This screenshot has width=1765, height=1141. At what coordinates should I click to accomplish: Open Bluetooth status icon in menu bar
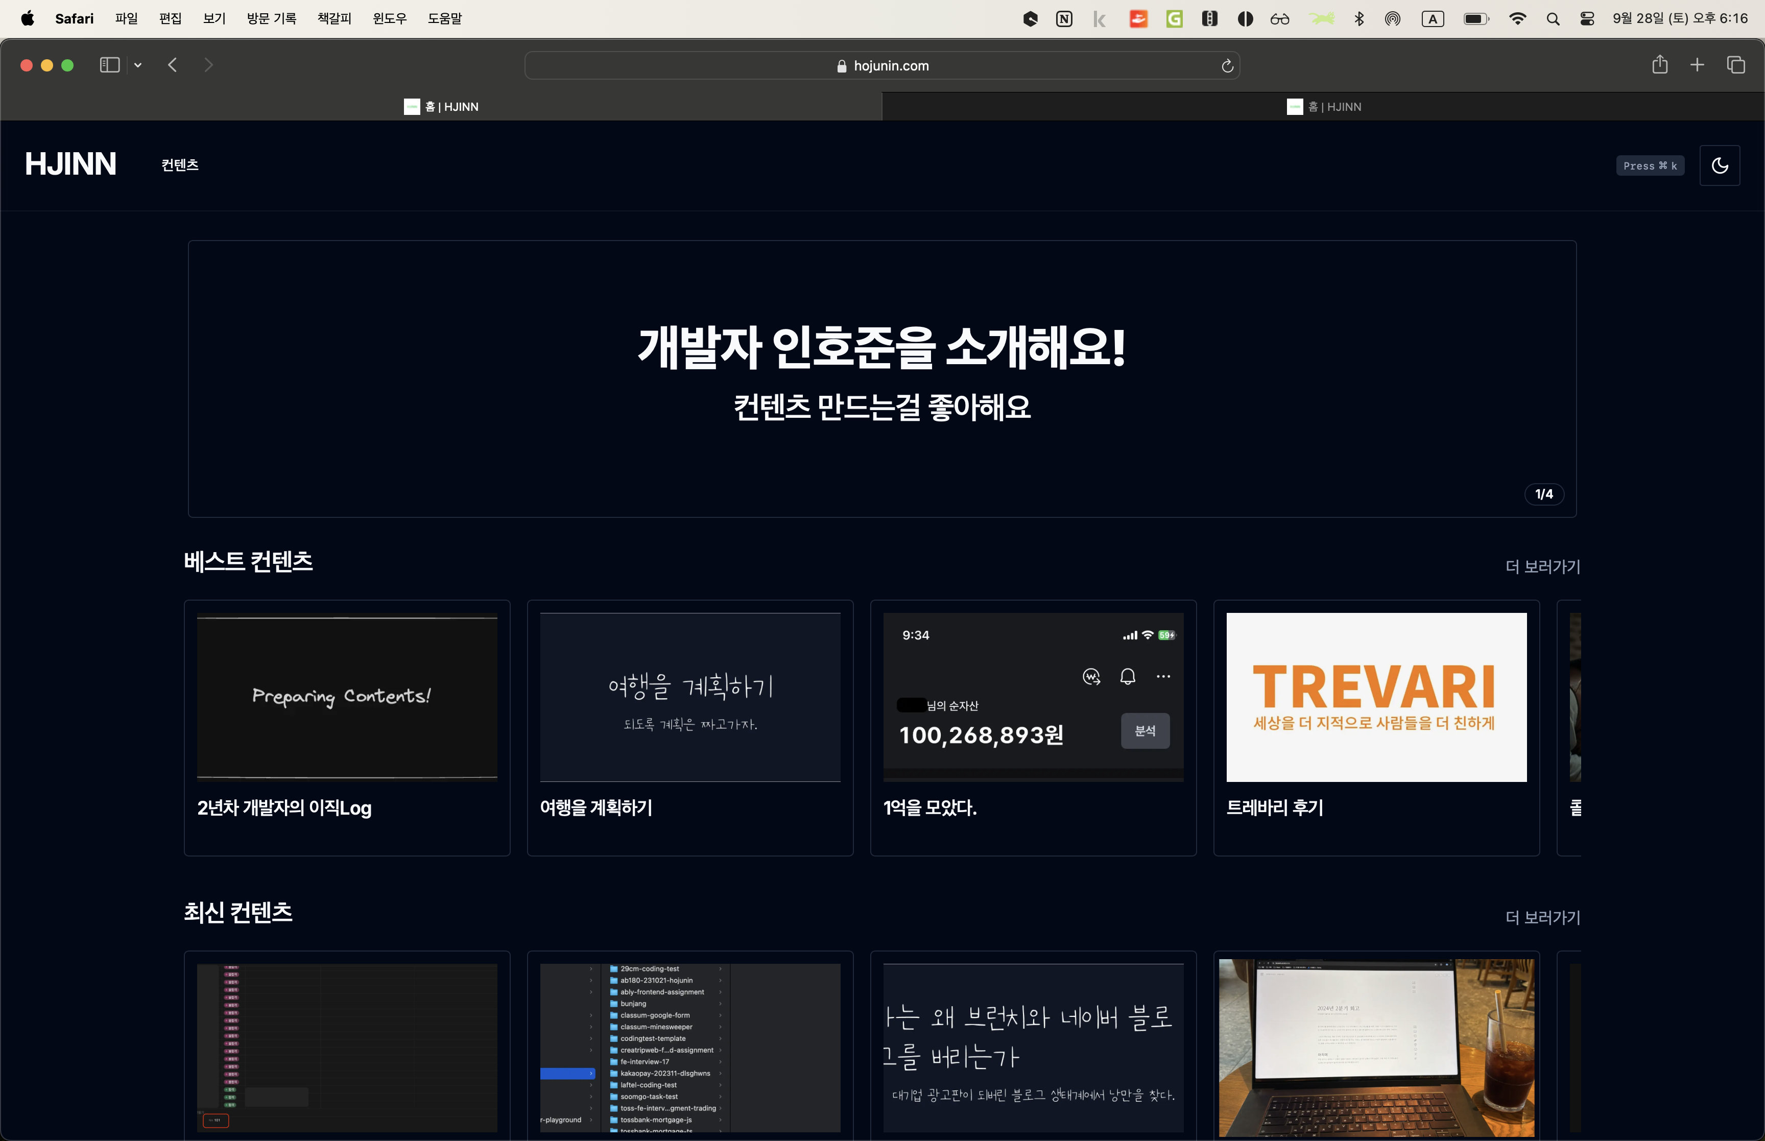1358,18
